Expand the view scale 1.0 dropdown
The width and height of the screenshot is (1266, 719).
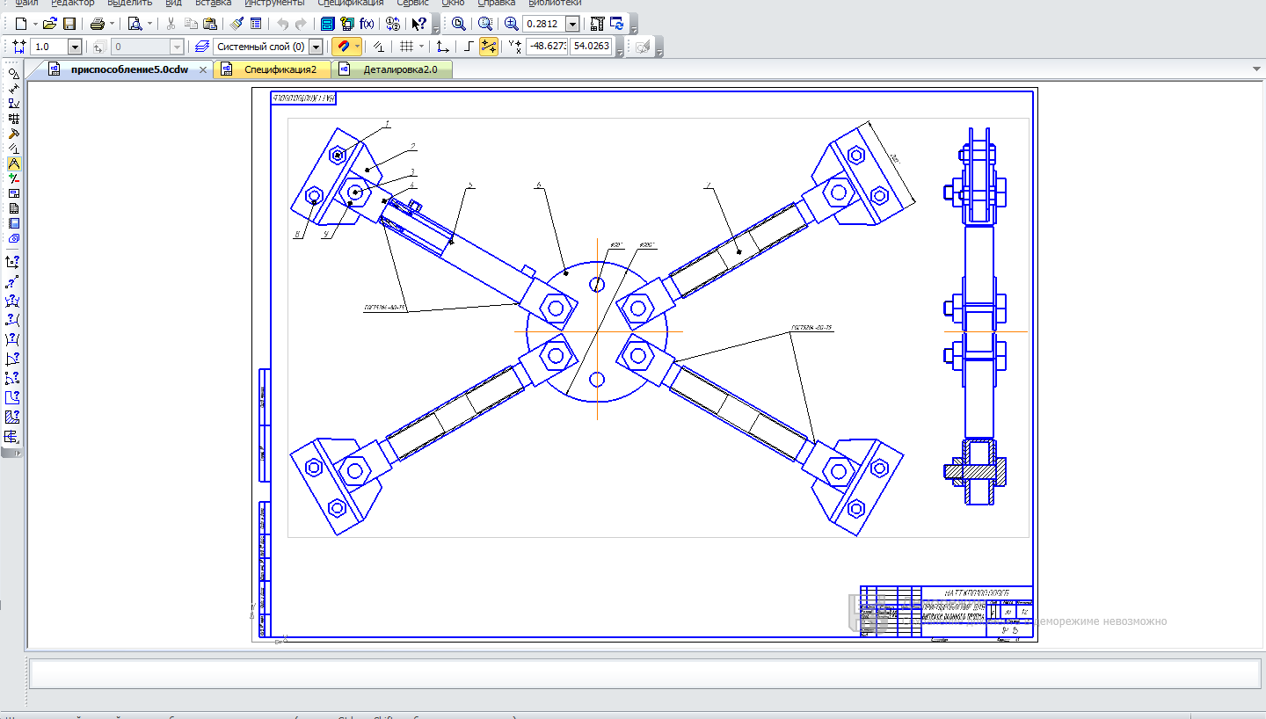(x=75, y=47)
